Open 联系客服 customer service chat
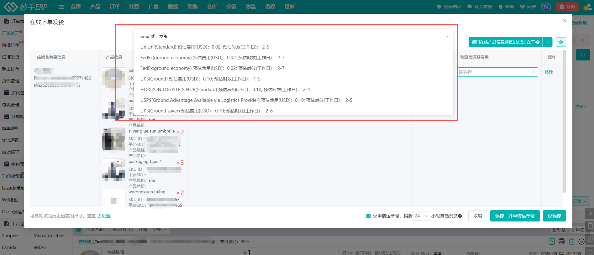 tap(480, 7)
